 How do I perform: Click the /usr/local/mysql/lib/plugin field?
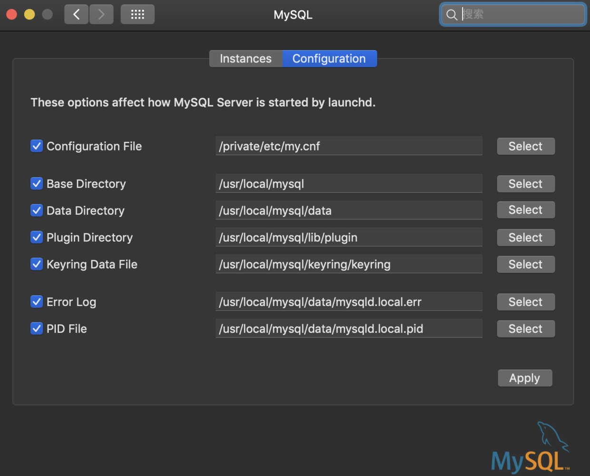point(349,237)
